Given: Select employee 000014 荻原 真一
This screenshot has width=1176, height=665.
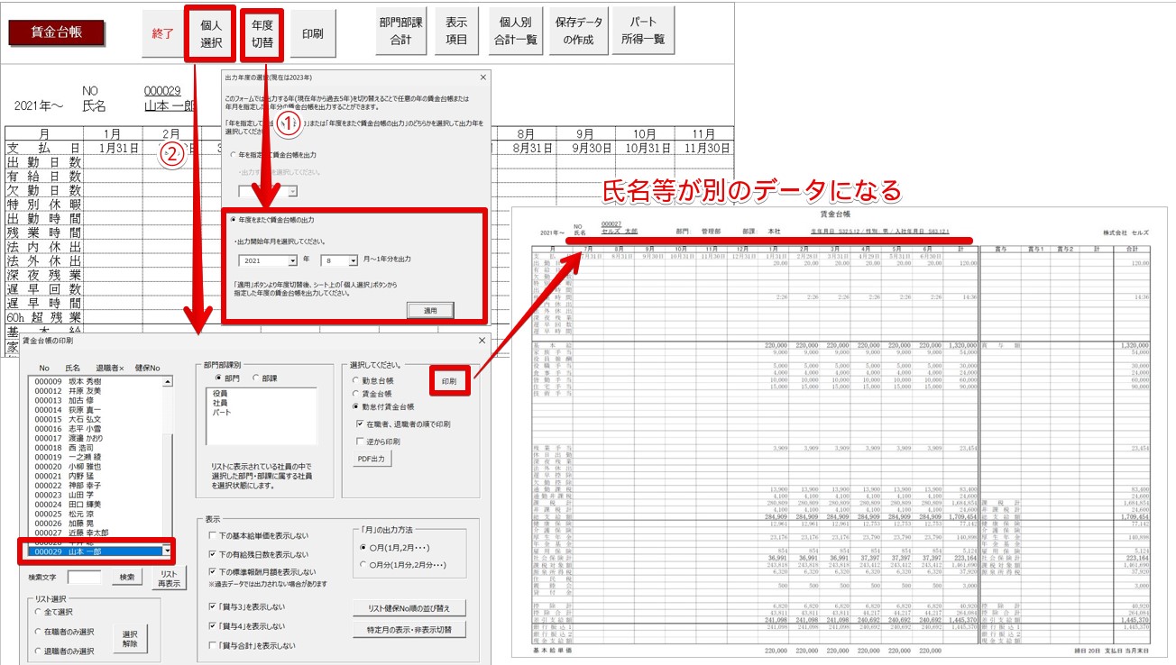Looking at the screenshot, I should coord(96,410).
